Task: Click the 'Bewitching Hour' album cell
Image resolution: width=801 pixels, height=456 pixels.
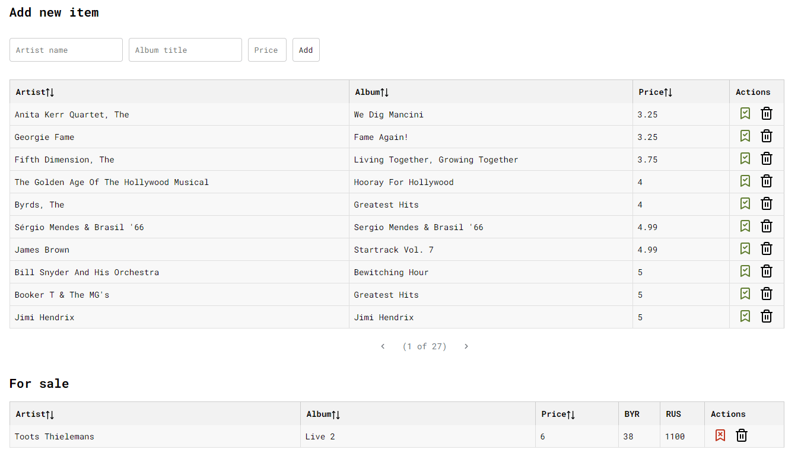Action: [x=491, y=272]
